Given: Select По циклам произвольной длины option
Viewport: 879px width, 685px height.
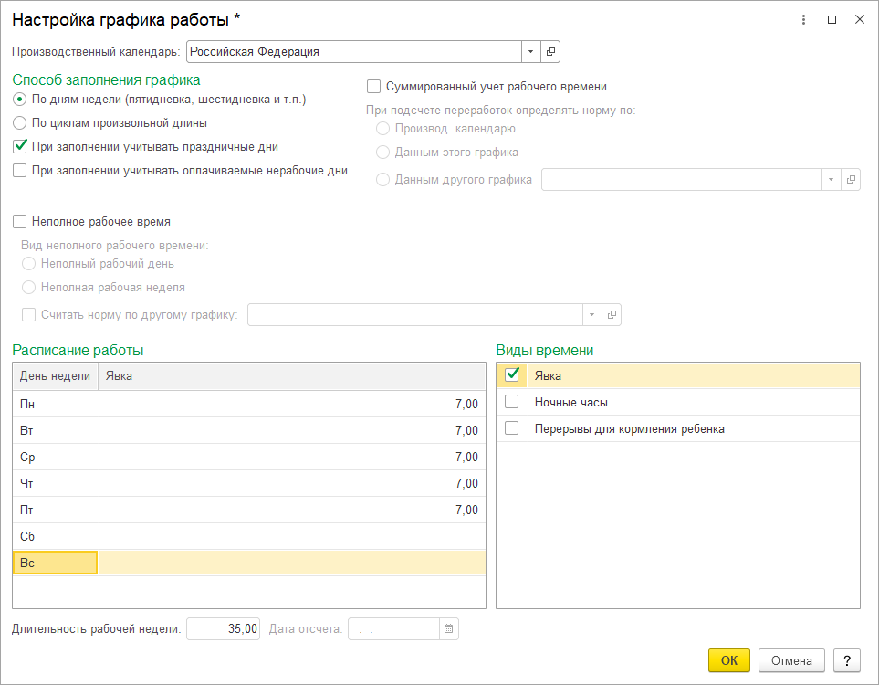Looking at the screenshot, I should click(20, 122).
